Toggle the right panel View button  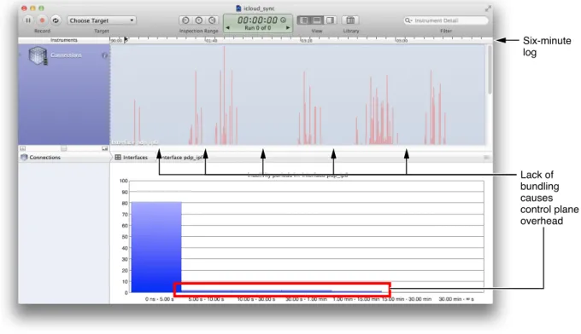(330, 20)
